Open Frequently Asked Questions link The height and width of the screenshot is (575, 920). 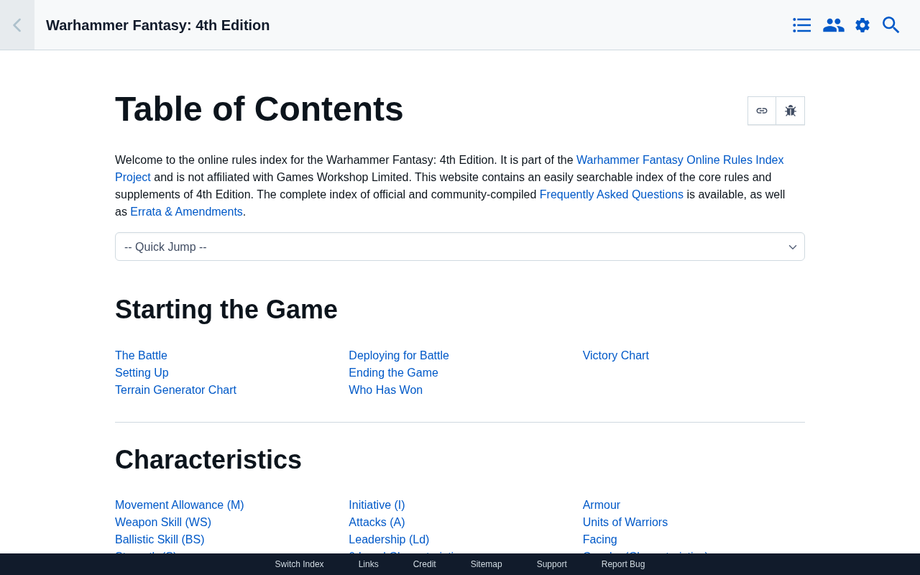pos(611,195)
